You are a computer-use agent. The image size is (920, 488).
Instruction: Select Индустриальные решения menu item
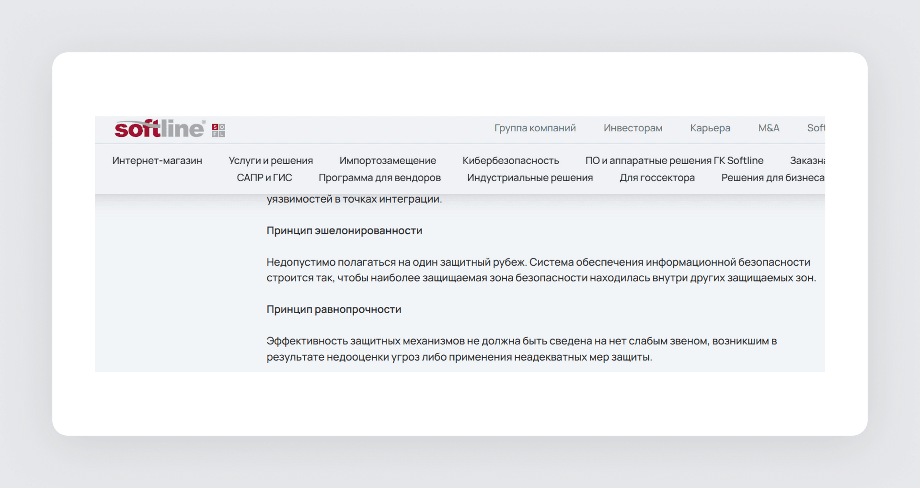(530, 178)
